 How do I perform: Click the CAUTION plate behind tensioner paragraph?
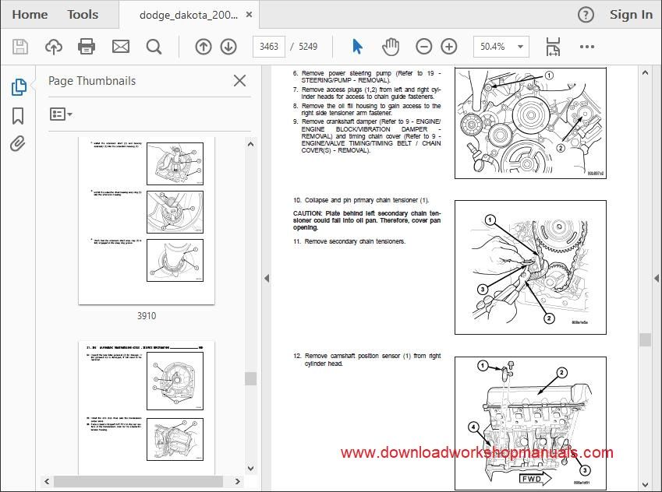(367, 220)
